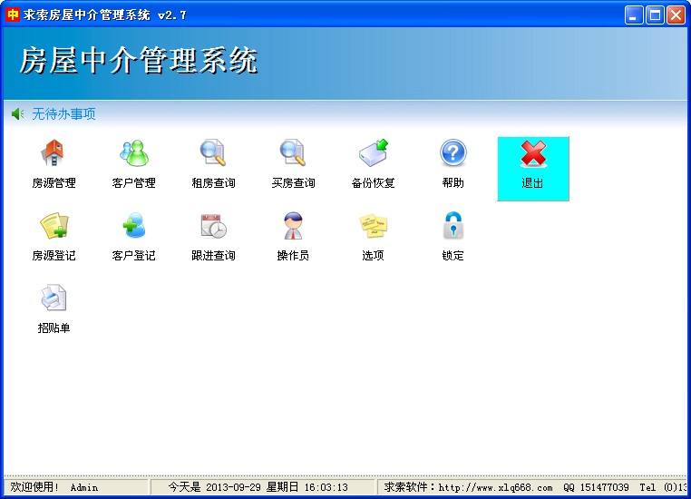Click the green speaker notification icon
This screenshot has width=691, height=499.
coord(17,114)
